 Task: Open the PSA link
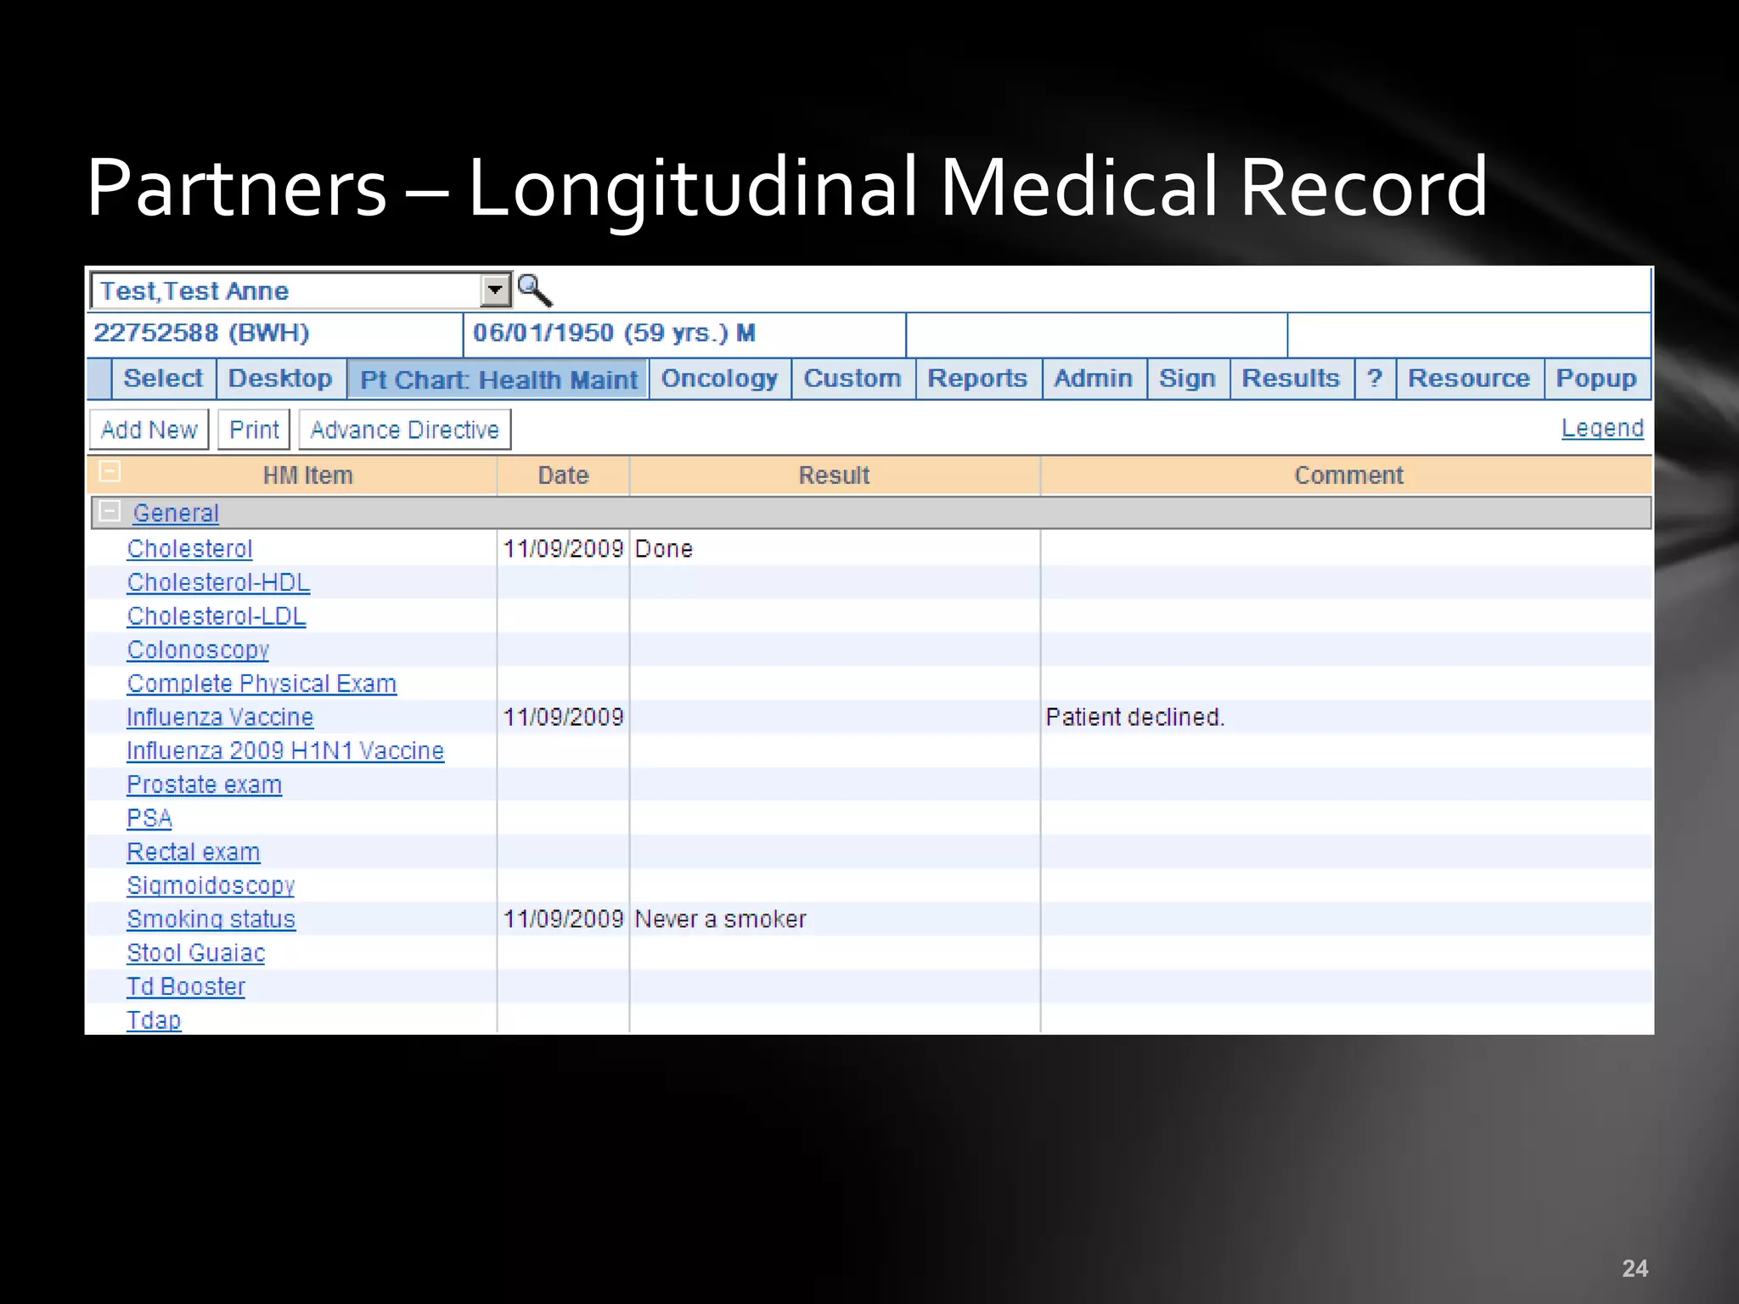coord(149,818)
